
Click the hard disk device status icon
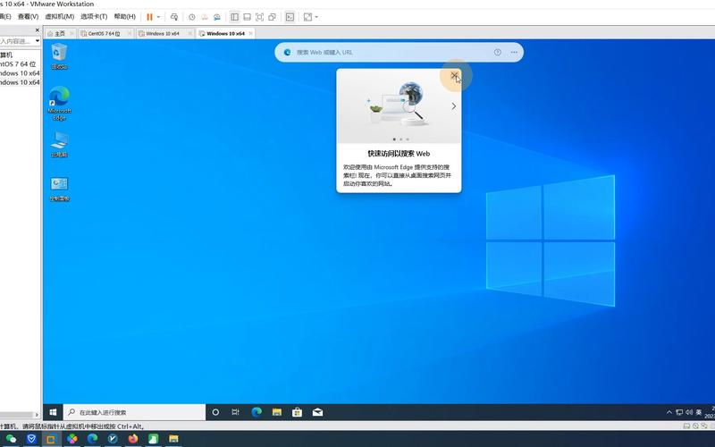coord(686,426)
